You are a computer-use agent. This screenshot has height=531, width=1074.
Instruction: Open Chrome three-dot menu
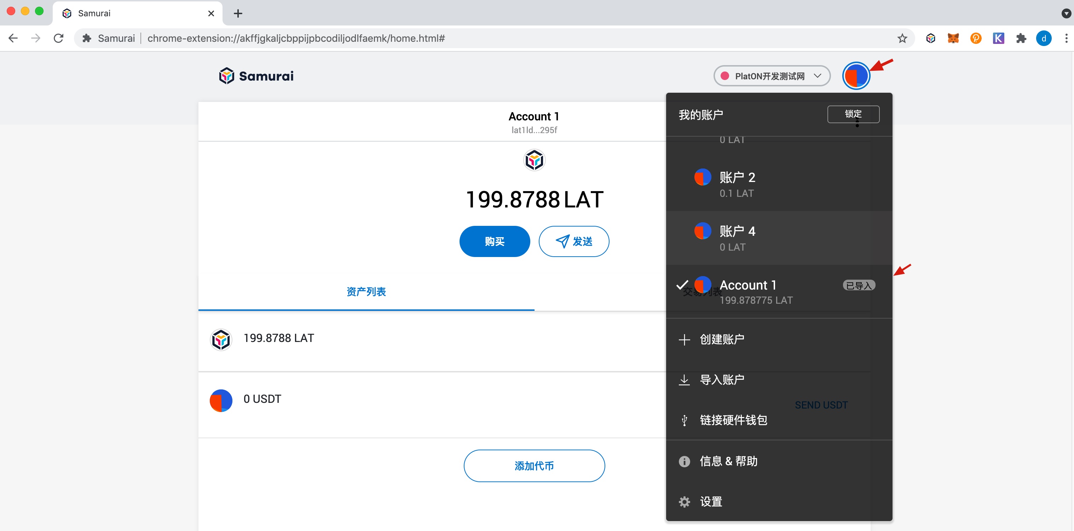coord(1066,38)
